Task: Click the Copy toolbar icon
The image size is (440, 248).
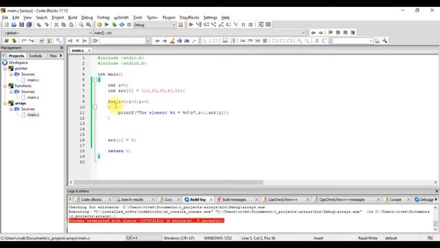Action: [64, 25]
